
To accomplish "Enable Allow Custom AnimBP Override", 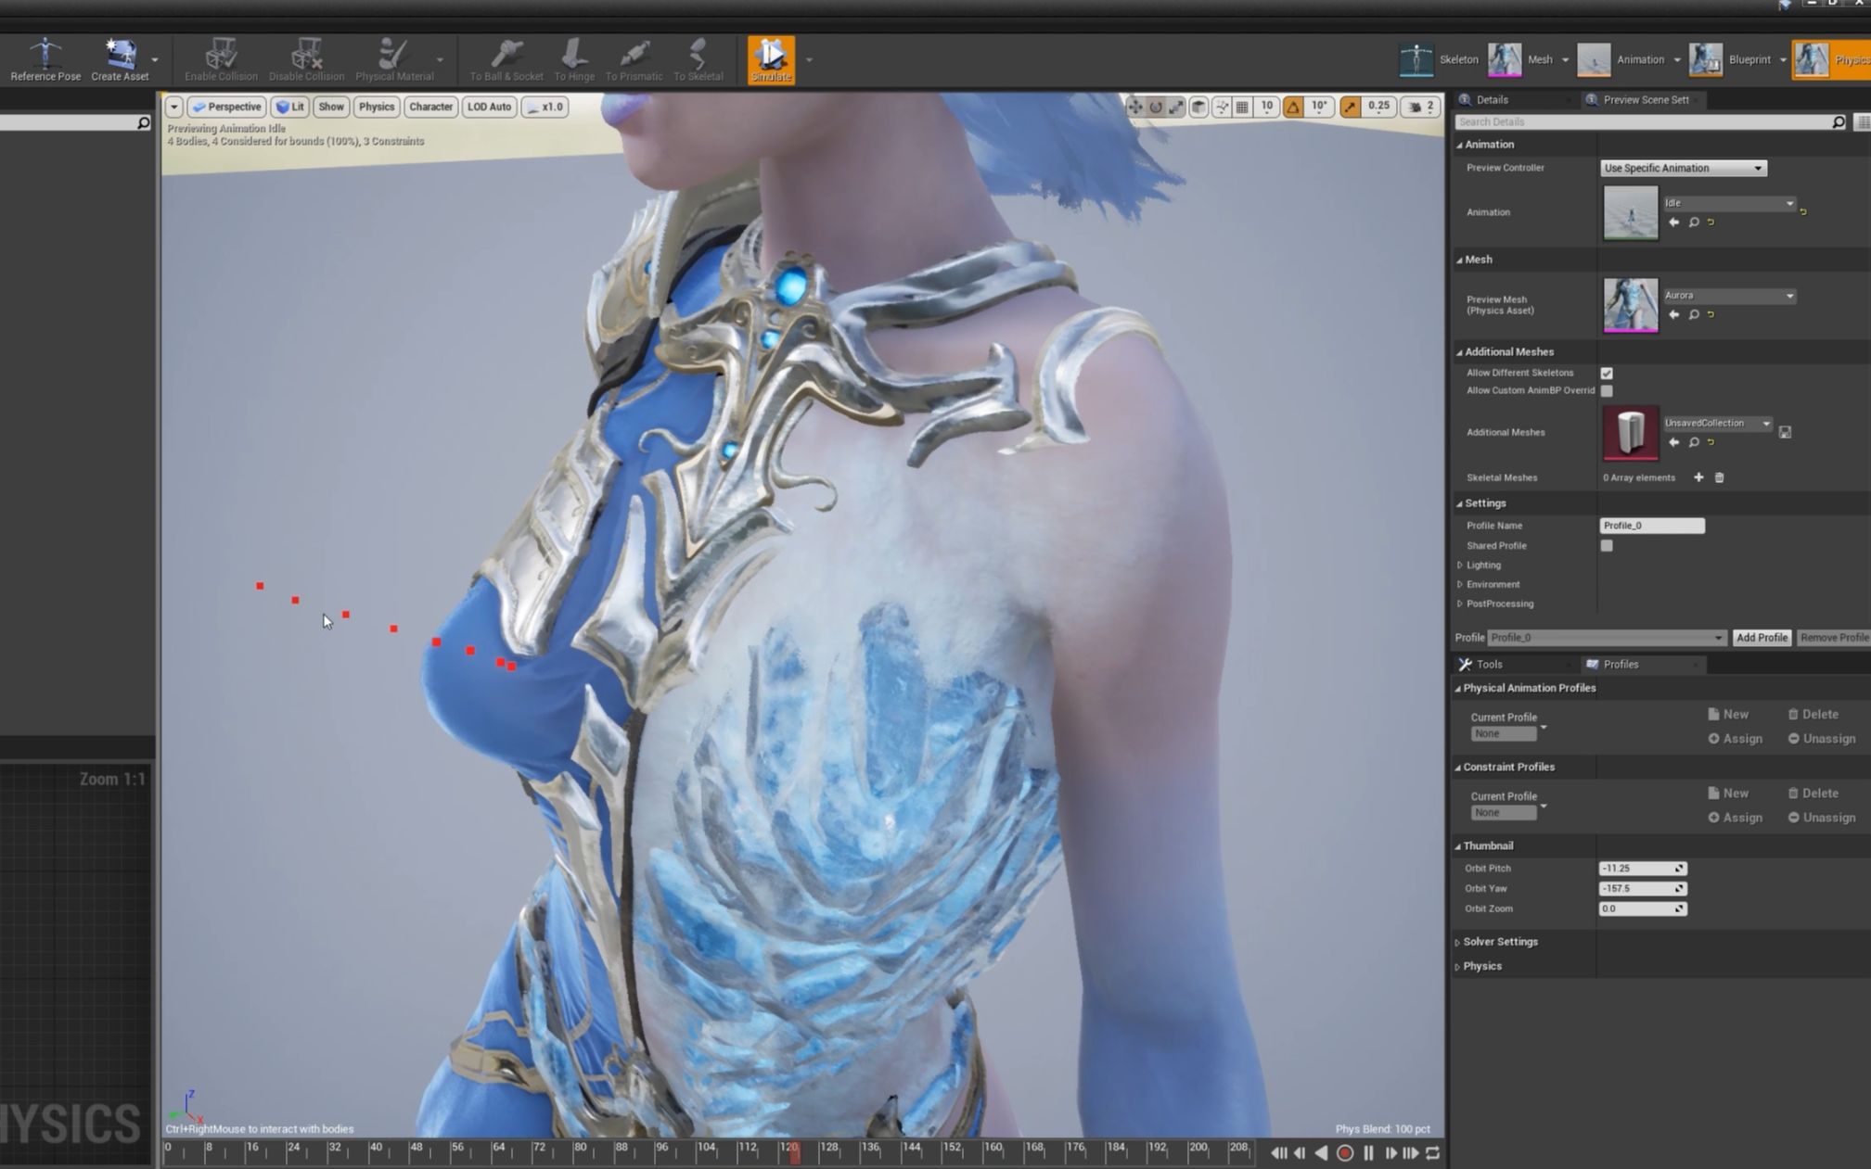I will tap(1608, 390).
